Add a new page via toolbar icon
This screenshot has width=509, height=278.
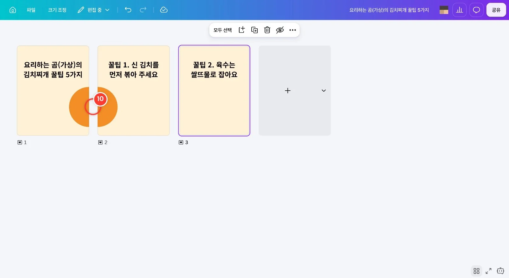(242, 30)
